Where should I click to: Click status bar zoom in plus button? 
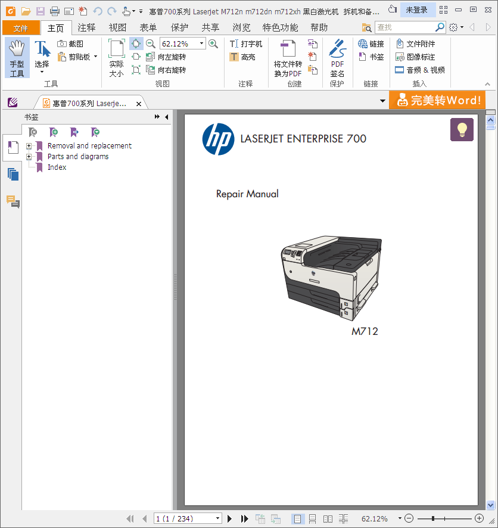pos(479,518)
